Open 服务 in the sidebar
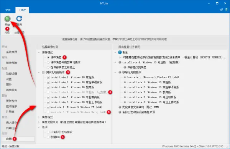This screenshot has width=230, height=149. pos(9,84)
